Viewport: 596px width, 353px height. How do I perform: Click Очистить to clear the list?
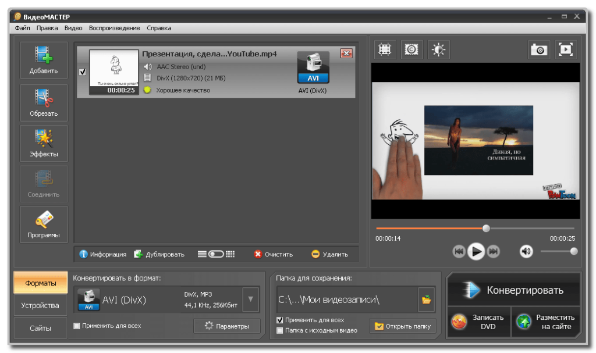[274, 254]
